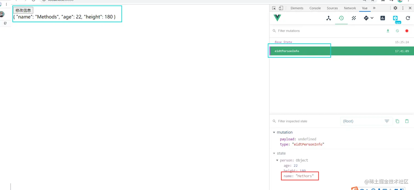Close the DevTools panel

410,8
